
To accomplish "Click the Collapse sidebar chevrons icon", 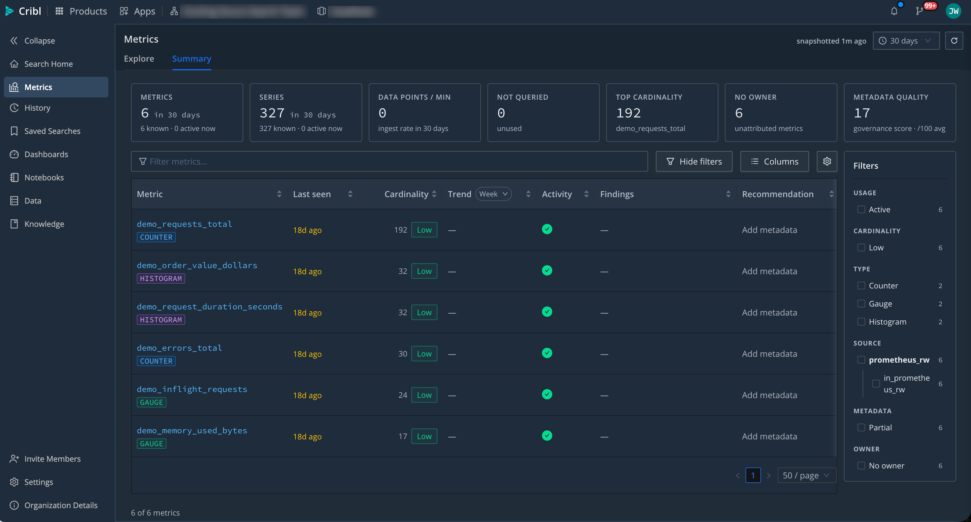I will (14, 41).
